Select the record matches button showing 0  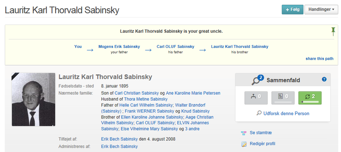coord(283,98)
